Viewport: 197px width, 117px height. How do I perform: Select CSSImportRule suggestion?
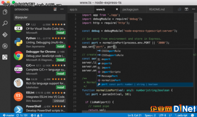pyautogui.click(x=145, y=51)
